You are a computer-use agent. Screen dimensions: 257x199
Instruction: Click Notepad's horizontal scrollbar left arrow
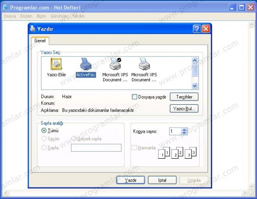pos(5,193)
